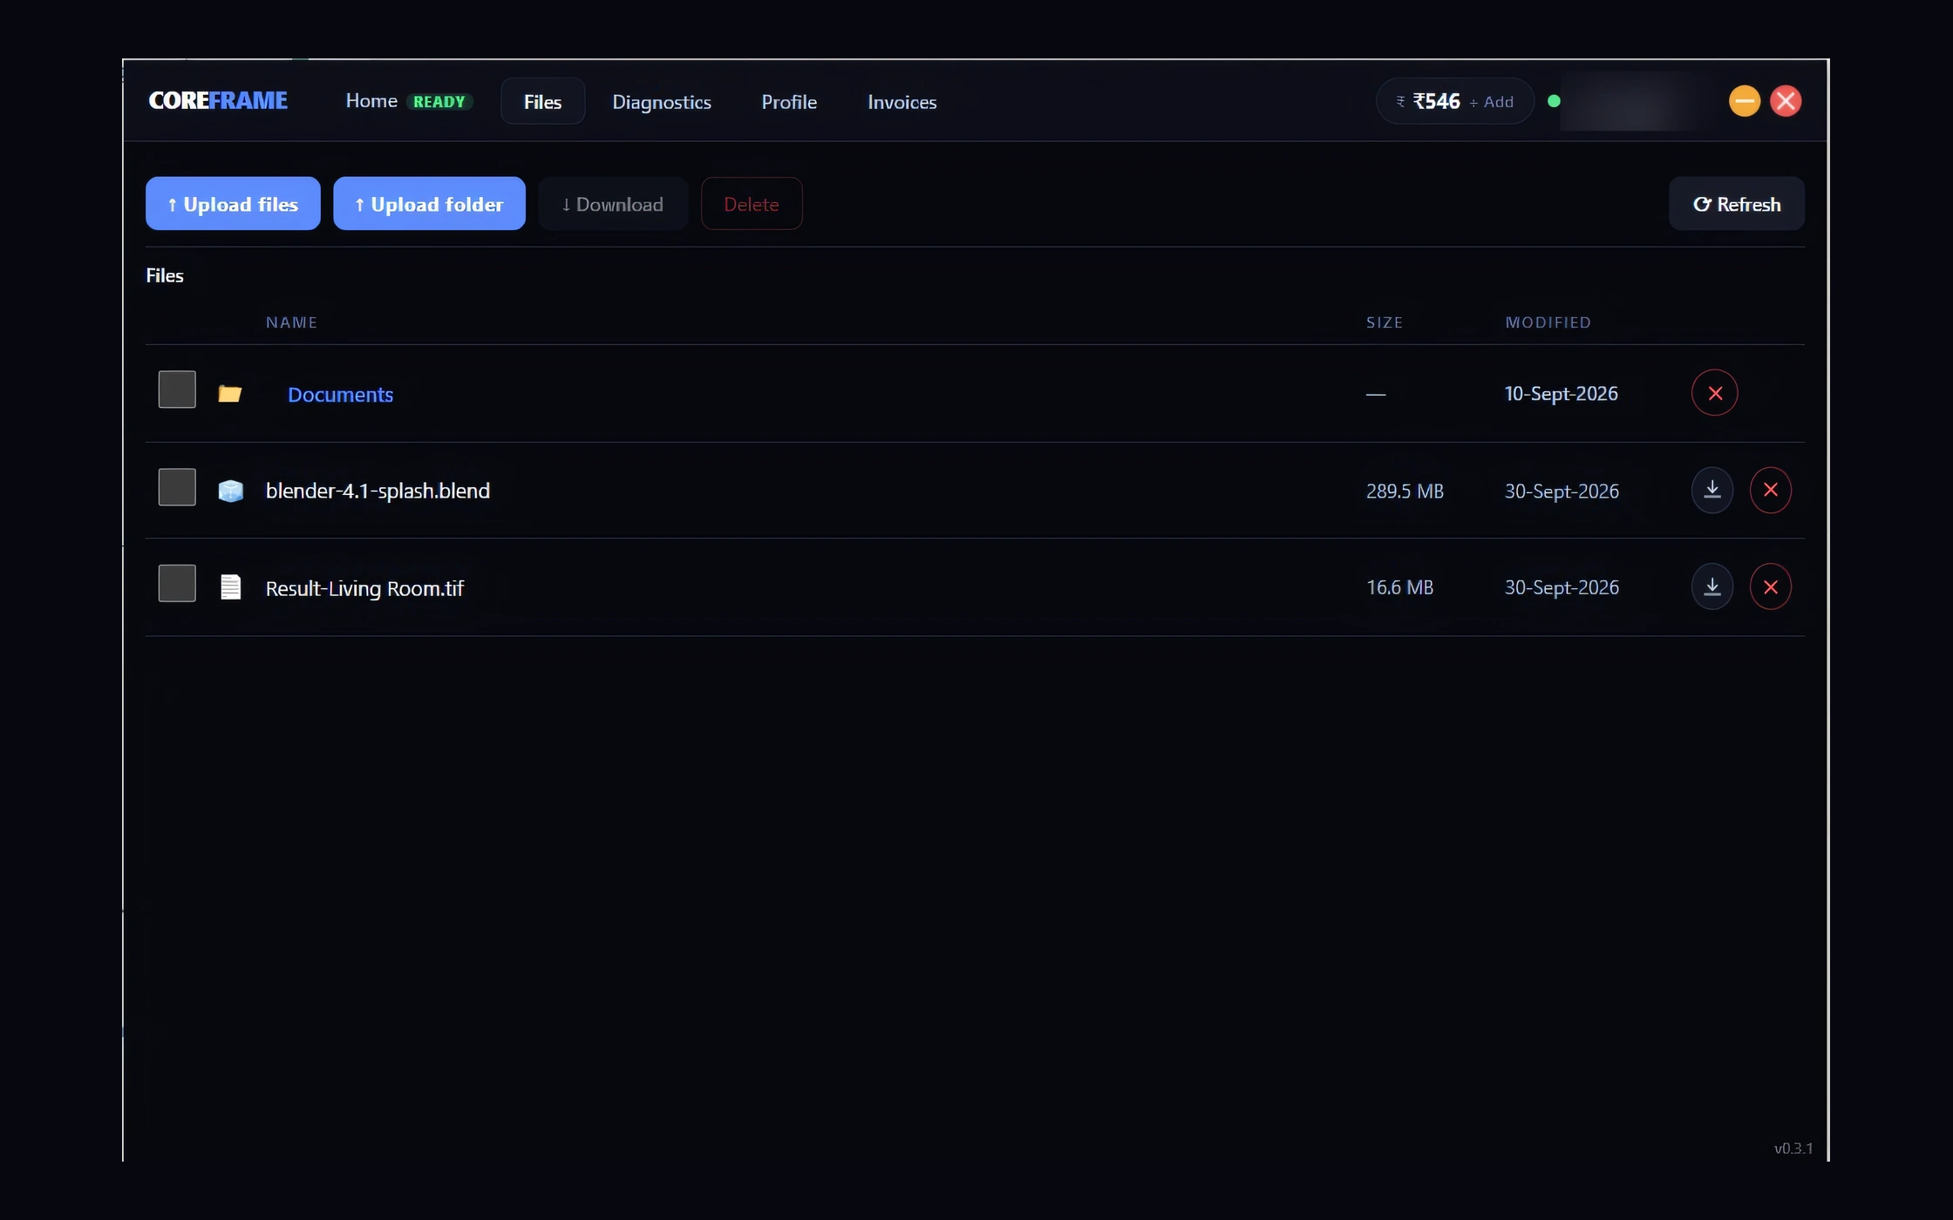Image resolution: width=1953 pixels, height=1220 pixels.
Task: Go to the Home tab
Action: [371, 101]
